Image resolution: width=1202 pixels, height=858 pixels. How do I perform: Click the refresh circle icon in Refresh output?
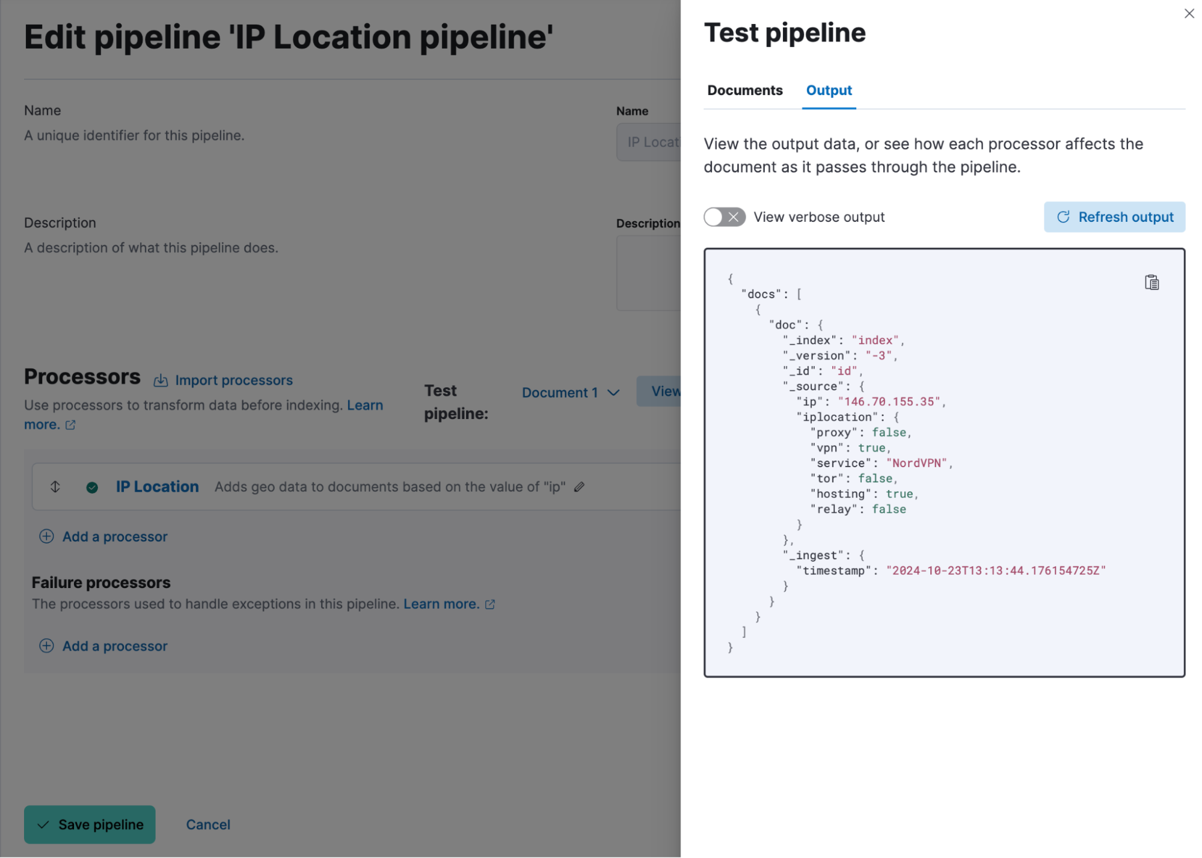coord(1064,217)
